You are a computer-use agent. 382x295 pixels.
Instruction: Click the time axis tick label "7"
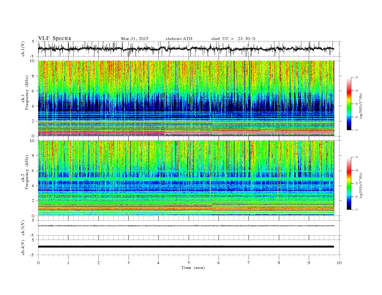click(249, 263)
